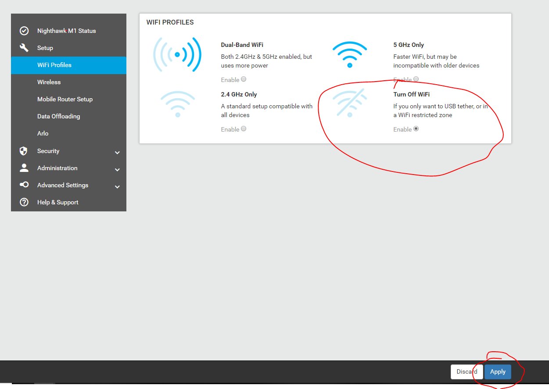The width and height of the screenshot is (549, 389).
Task: Enable the Dual-Band WiFi radio button
Action: (244, 79)
